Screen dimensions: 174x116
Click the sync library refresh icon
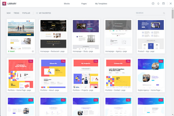click(158, 3)
